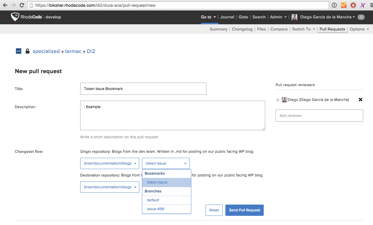Click the user avatar in header
Image resolution: width=373 pixels, height=225 pixels.
294,17
